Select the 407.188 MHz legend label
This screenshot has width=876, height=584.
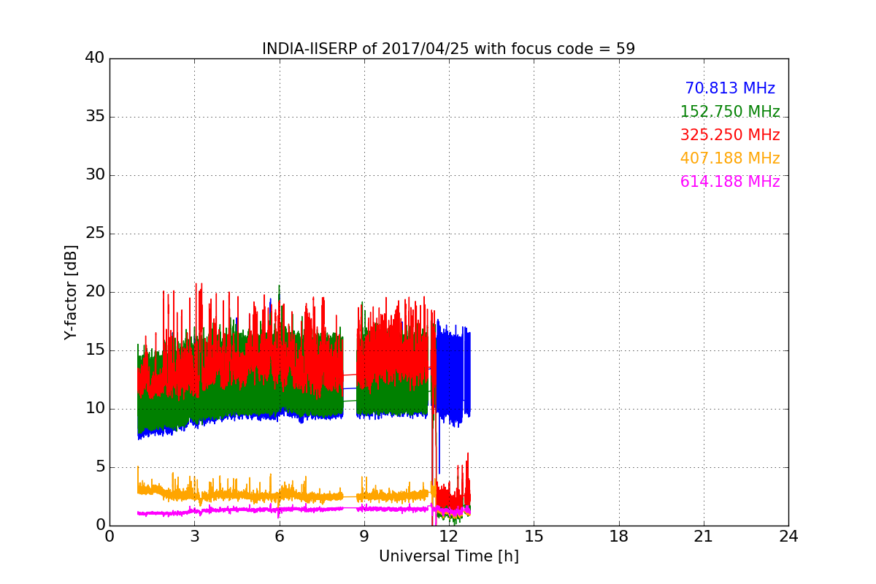730,158
